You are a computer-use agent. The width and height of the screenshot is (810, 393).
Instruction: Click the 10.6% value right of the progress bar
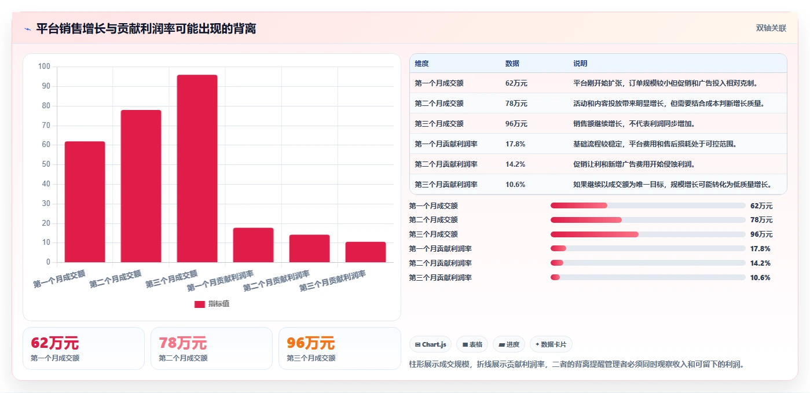coord(760,278)
